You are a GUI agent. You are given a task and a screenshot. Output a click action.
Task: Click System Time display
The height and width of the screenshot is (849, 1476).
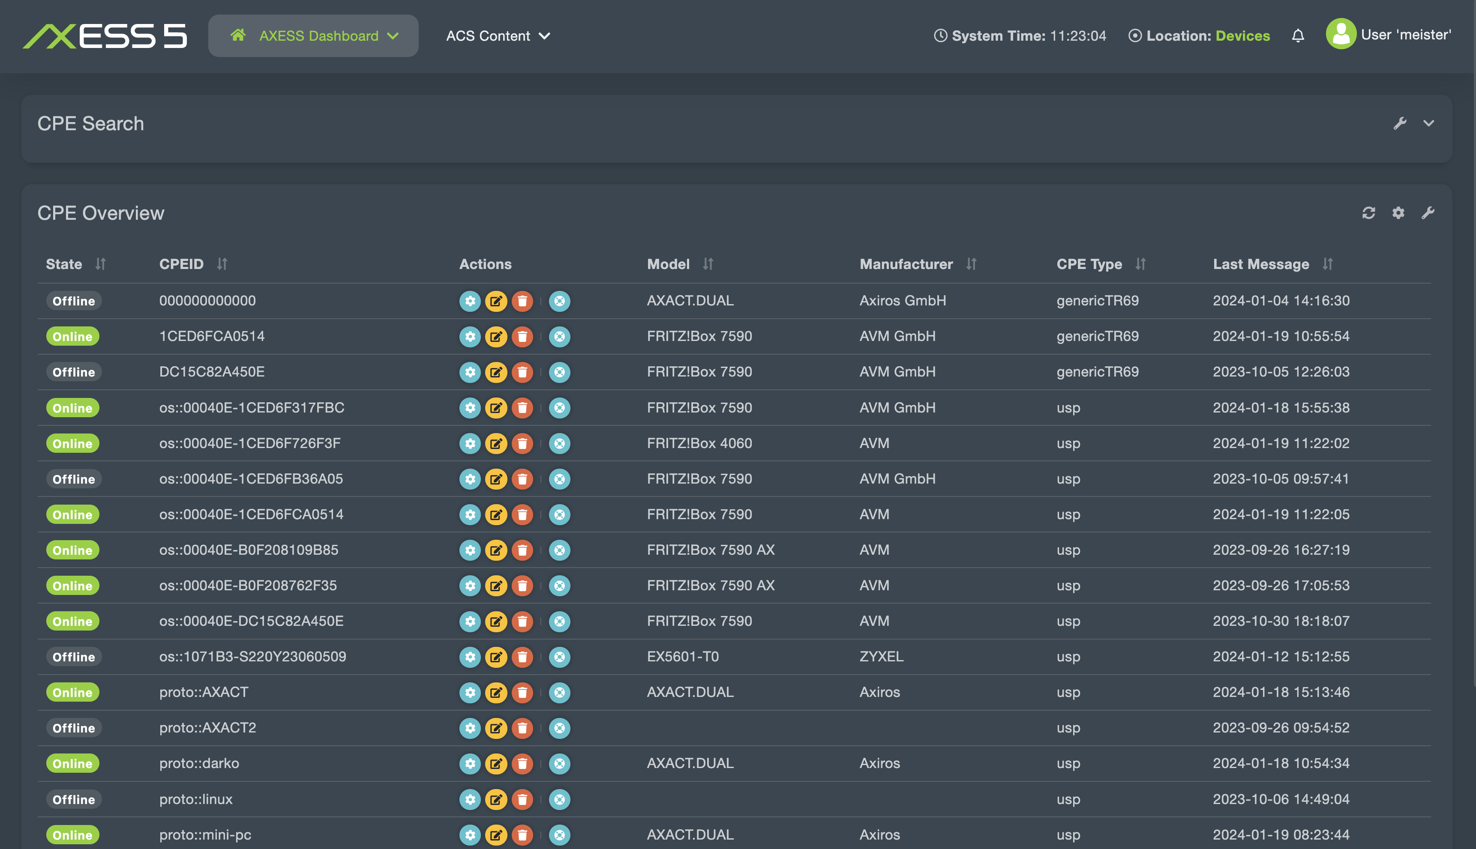1020,36
